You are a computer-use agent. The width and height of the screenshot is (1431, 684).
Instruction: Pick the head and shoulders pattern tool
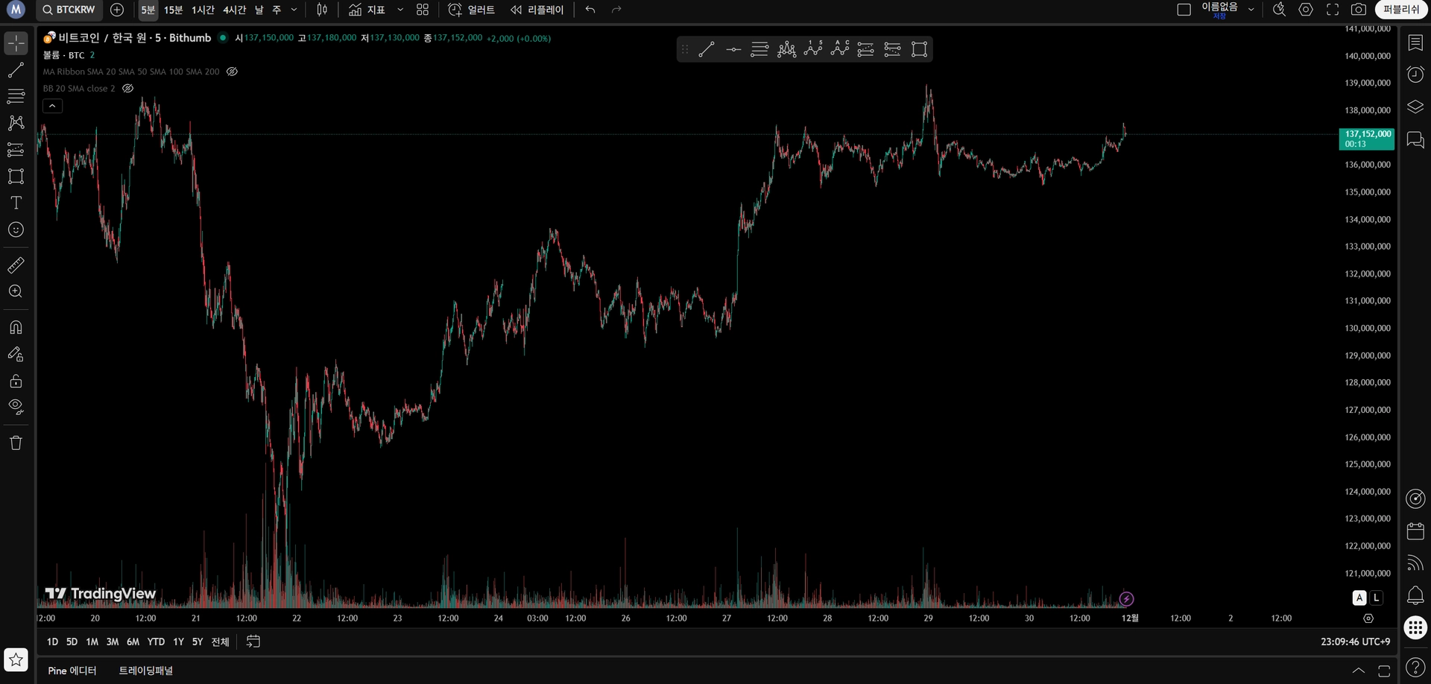point(786,50)
